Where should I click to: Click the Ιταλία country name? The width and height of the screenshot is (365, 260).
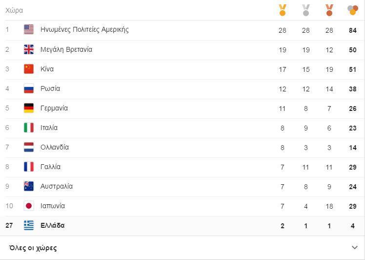(x=49, y=128)
